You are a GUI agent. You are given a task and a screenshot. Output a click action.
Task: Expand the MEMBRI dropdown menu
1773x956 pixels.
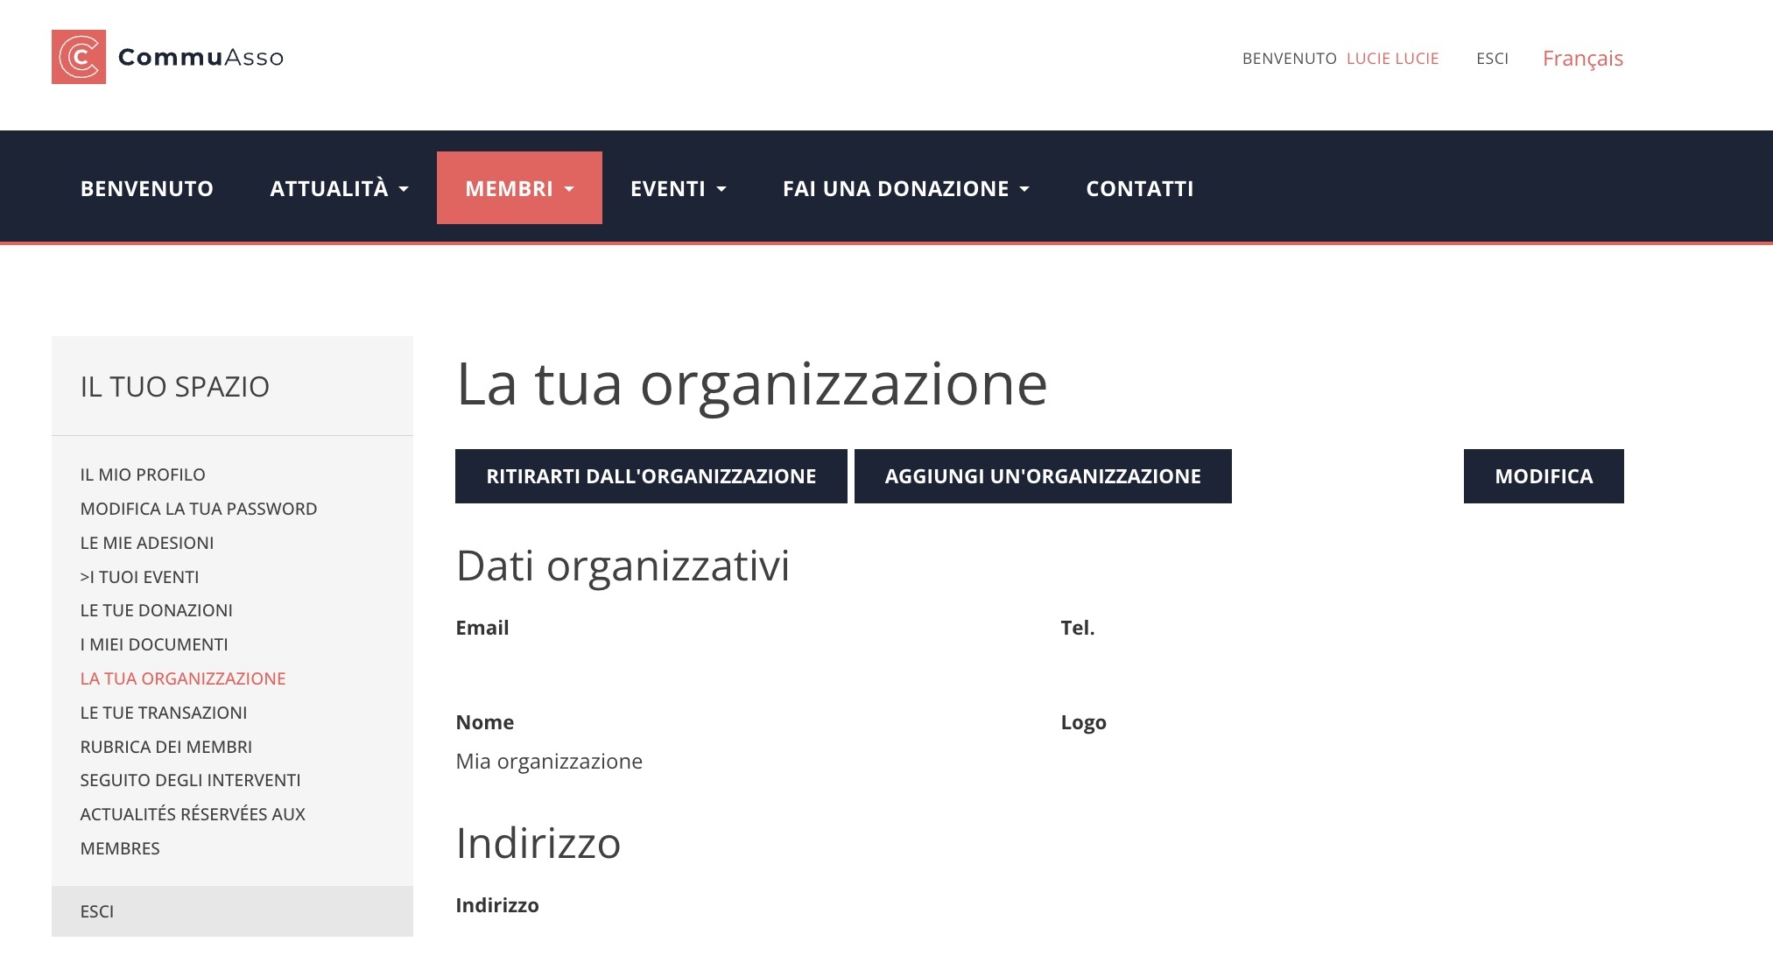pos(518,187)
